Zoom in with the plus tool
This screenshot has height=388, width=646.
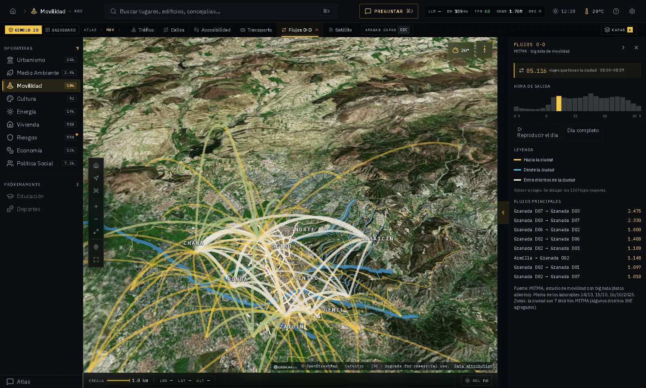tap(96, 207)
